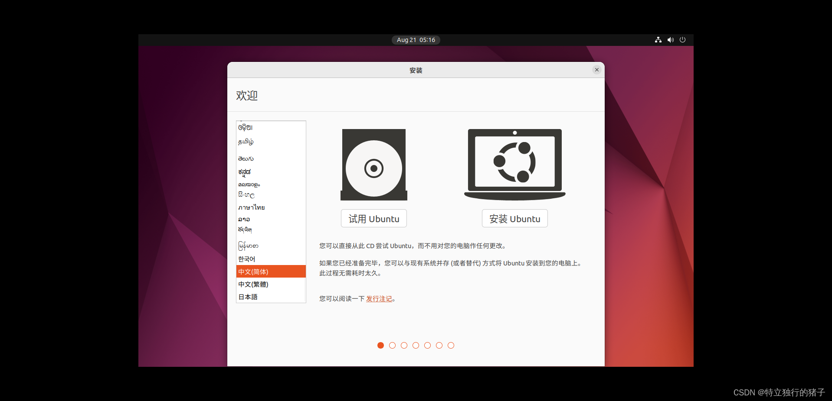Image resolution: width=832 pixels, height=401 pixels.
Task: Open the 发行注记 release notes link
Action: (x=379, y=299)
